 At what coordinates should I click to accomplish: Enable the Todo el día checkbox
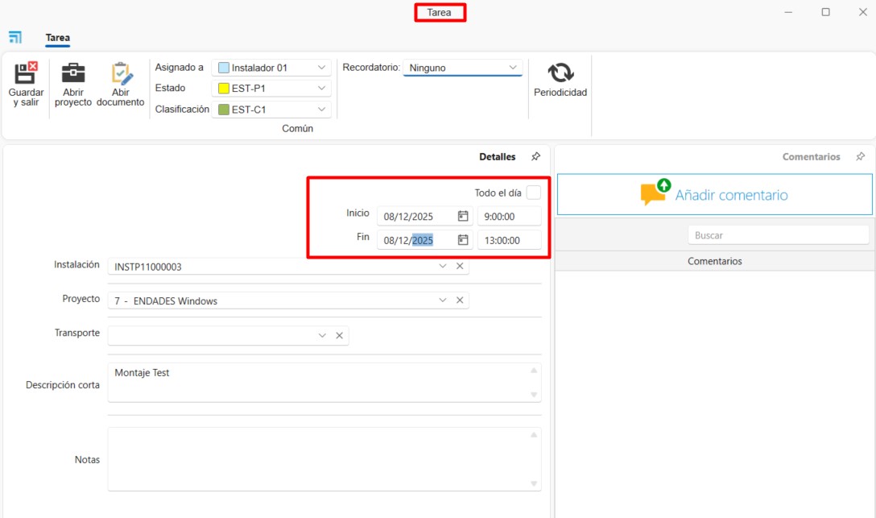click(x=533, y=193)
